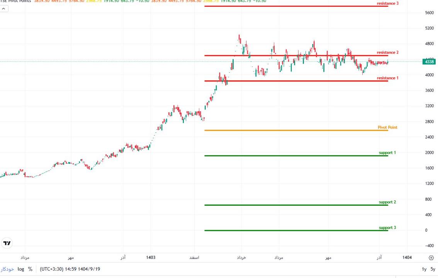Toggle log scale
Viewport: 438px width, 278px height.
click(x=21, y=269)
